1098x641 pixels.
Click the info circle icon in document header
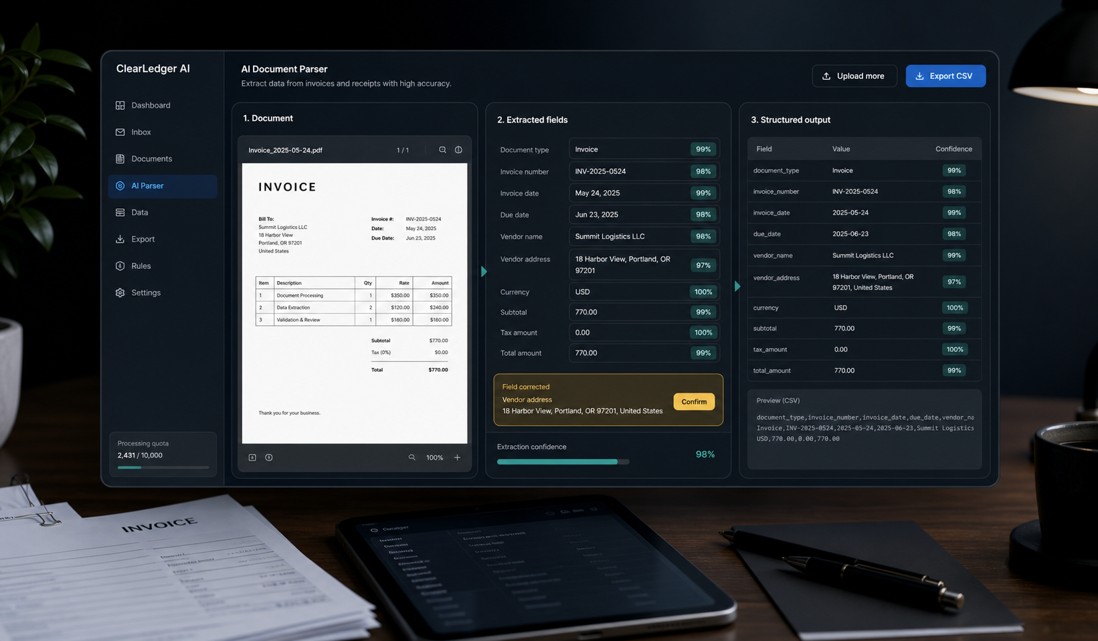(458, 150)
